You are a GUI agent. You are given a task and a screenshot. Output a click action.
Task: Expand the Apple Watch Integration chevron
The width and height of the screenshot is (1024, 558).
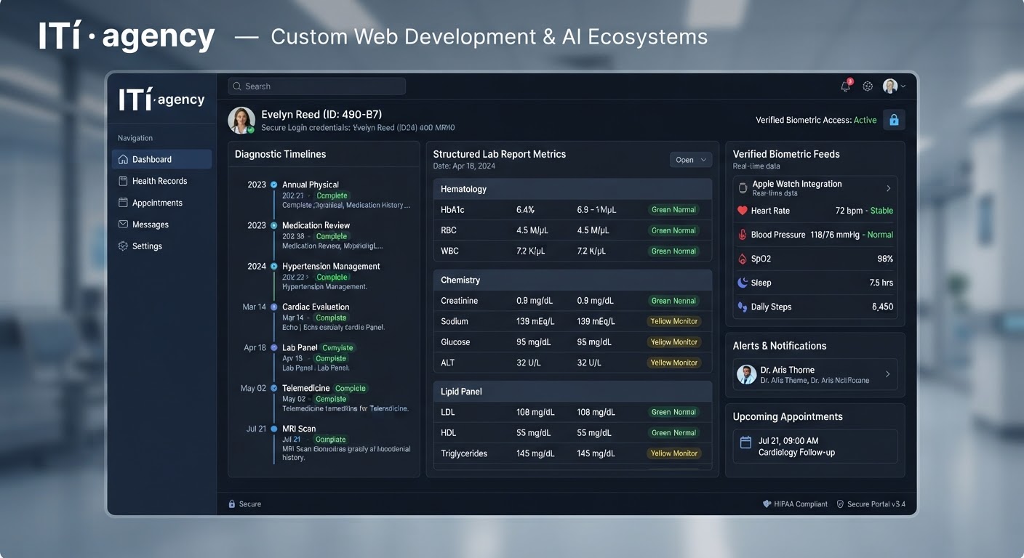(888, 188)
